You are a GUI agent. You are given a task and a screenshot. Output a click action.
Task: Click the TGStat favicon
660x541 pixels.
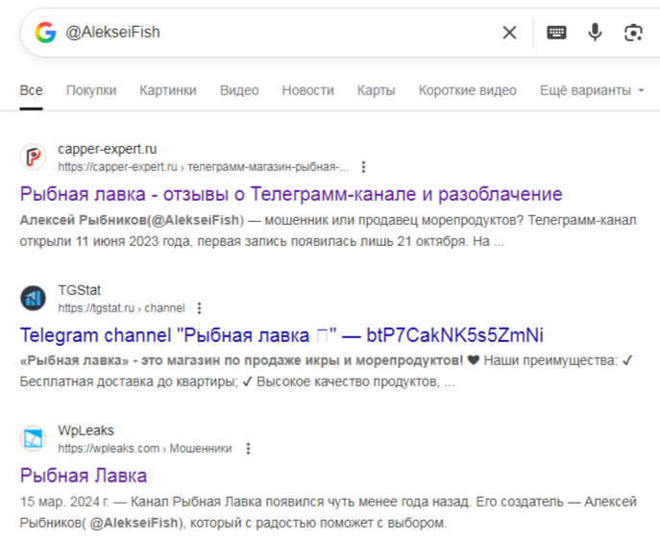coord(34,298)
